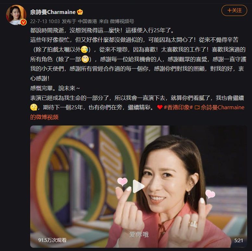Screen dimensions: 252x251
Task: Open the 佘詩曼Charmaine profile avatar
Action: coord(16,15)
